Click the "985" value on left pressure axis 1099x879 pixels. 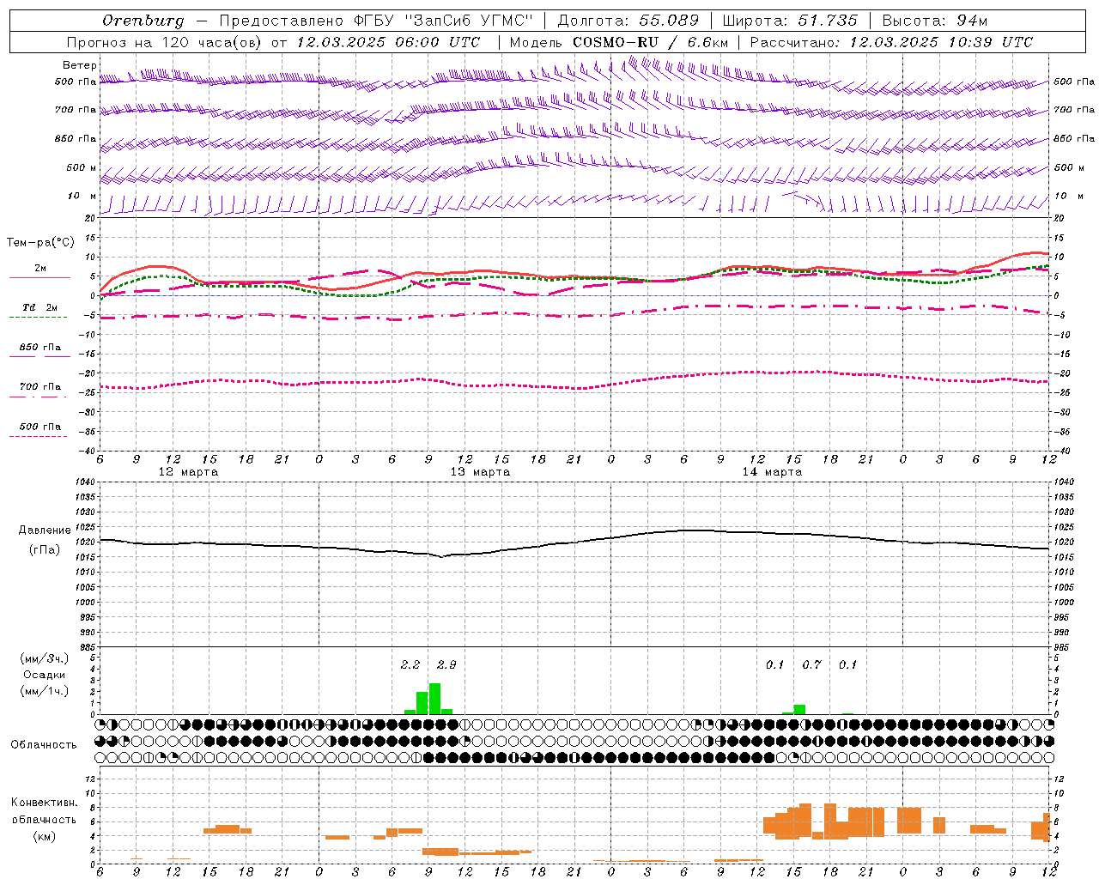pos(88,647)
